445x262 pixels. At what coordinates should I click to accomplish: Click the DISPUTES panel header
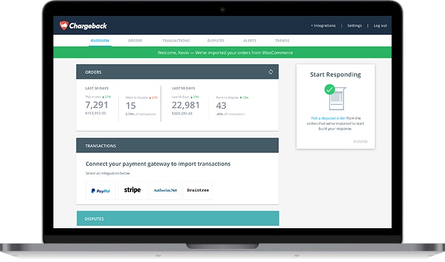click(177, 218)
